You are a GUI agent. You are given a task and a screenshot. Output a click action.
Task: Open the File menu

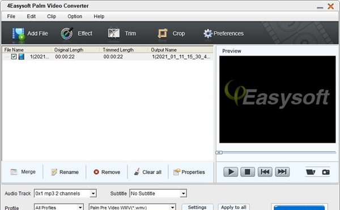point(11,16)
